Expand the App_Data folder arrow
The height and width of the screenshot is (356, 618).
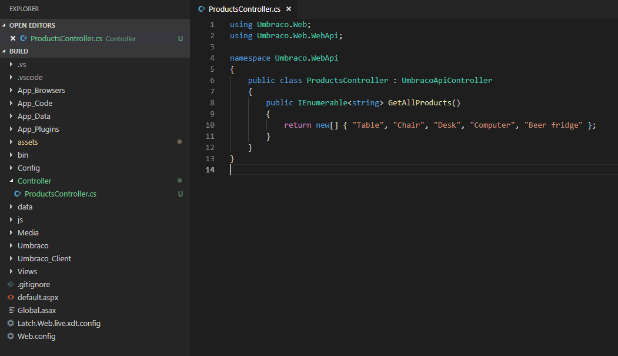coord(11,116)
